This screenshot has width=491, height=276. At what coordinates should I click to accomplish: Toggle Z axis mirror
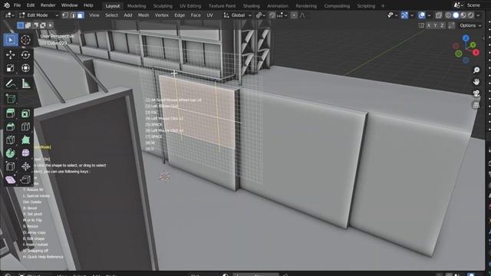coord(442,25)
